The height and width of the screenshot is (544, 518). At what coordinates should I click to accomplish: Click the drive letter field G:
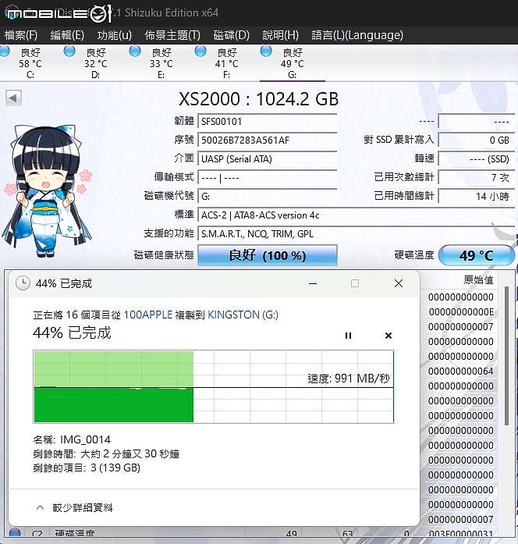(268, 197)
